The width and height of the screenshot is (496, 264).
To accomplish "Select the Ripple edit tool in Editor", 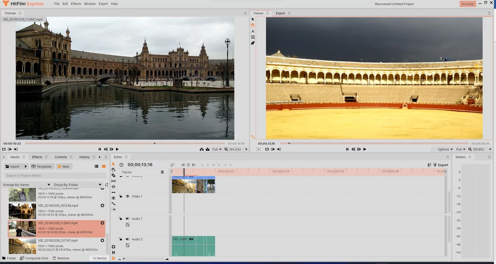I will click(x=113, y=192).
